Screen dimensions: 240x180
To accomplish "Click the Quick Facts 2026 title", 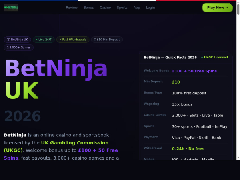I will tap(170, 57).
